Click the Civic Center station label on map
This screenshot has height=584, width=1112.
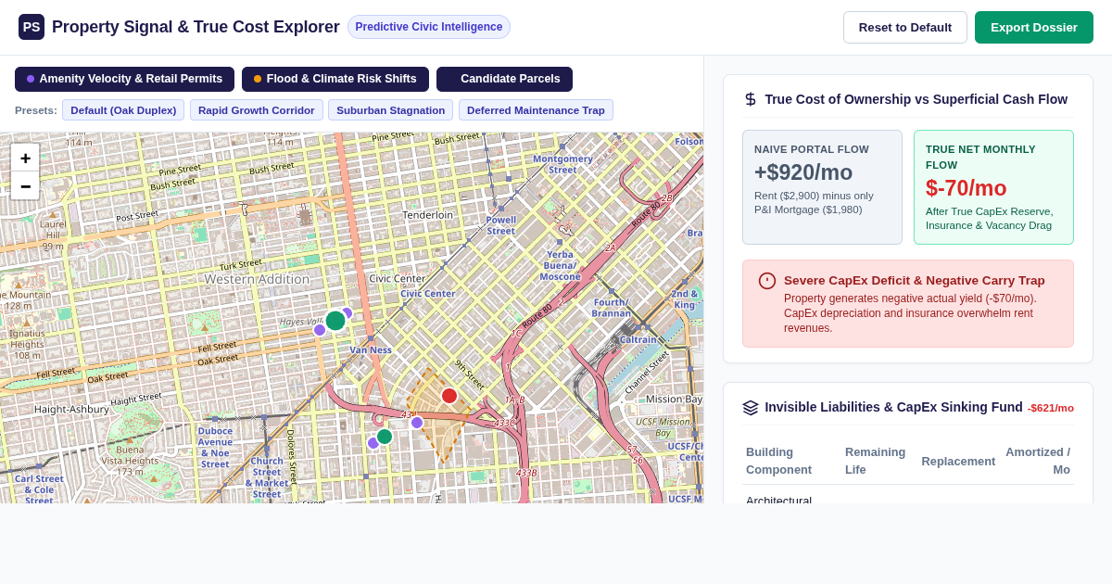tap(427, 294)
